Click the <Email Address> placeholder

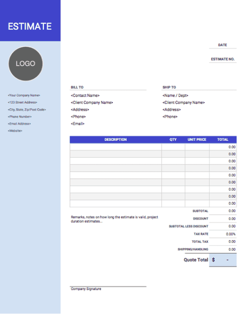click(x=19, y=124)
